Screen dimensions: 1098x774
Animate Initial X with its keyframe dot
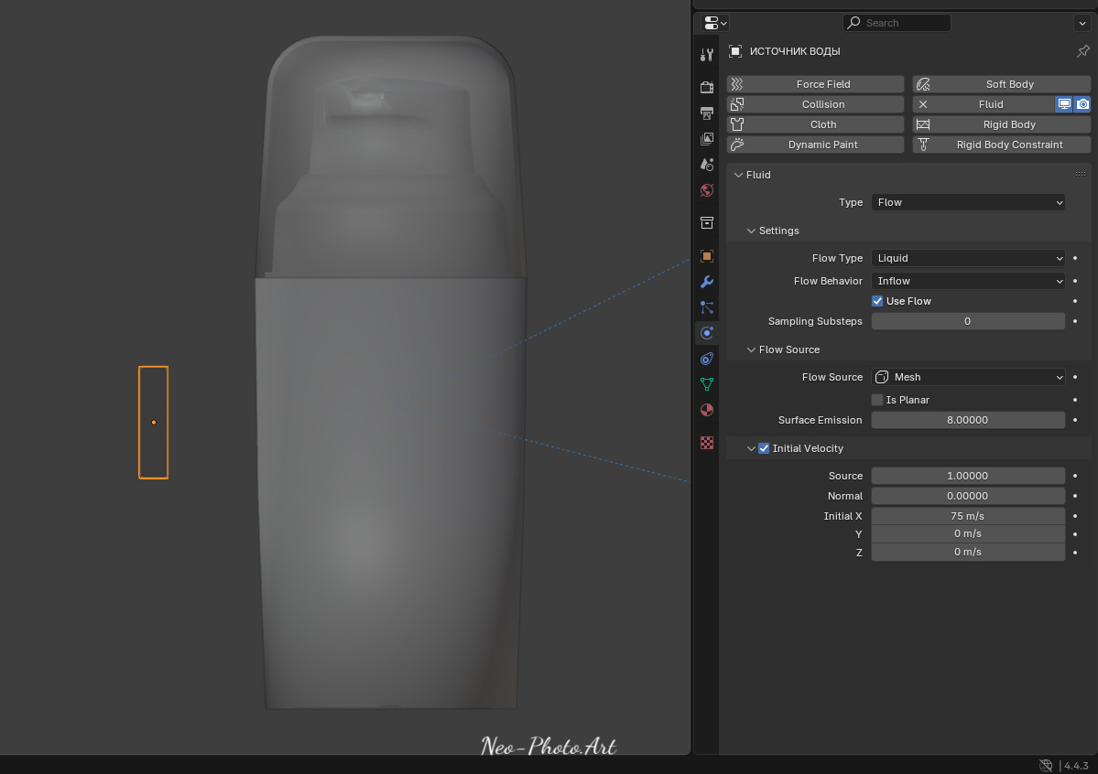[1075, 516]
